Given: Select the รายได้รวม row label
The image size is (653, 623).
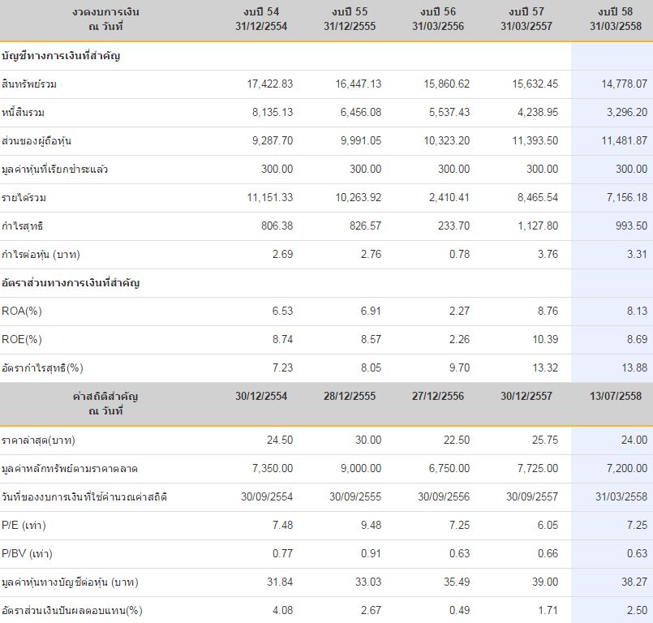Looking at the screenshot, I should (x=24, y=197).
